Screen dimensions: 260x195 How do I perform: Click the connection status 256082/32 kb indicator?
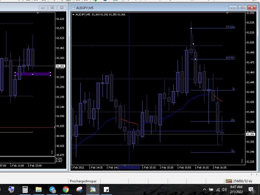click(x=239, y=181)
